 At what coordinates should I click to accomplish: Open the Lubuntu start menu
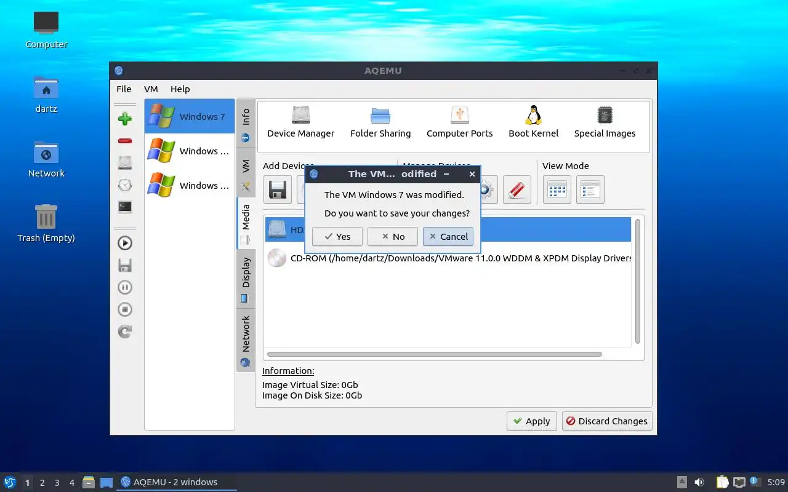tap(10, 482)
